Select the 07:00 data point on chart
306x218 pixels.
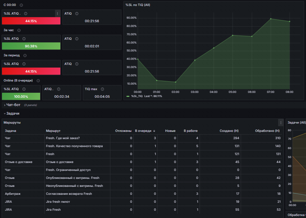tap(271, 19)
